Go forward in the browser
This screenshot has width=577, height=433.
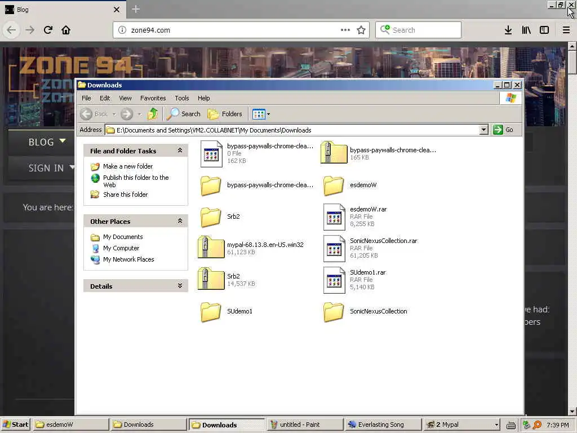[30, 30]
